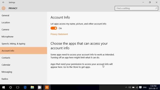Select the orange Settings taskbar icon
160x90 pixels.
pyautogui.click(x=47, y=87)
